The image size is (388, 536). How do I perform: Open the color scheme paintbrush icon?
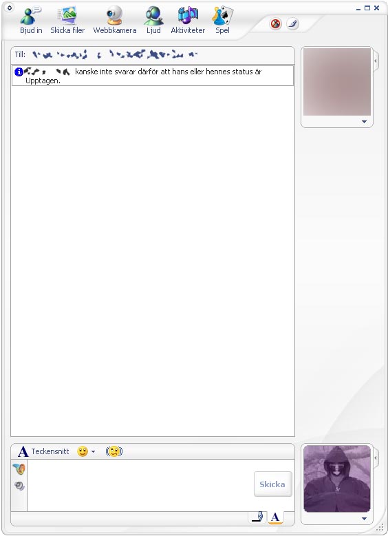(292, 24)
